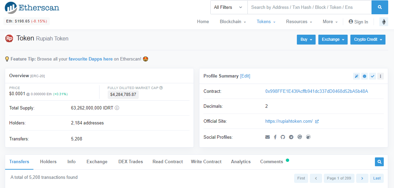This screenshot has width=394, height=188.
Task: Click the info icon next to Total Supply
Action: point(117,108)
